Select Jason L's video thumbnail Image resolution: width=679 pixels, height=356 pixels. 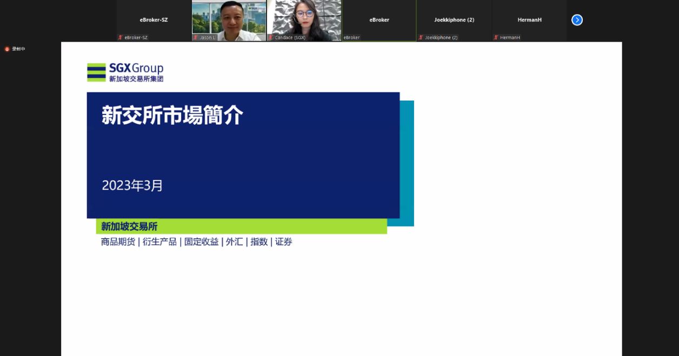point(229,21)
